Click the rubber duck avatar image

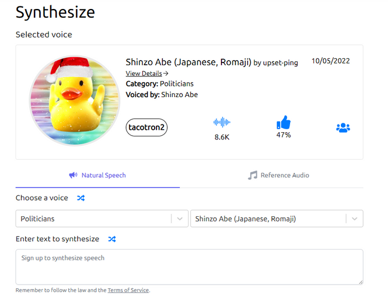pos(75,101)
